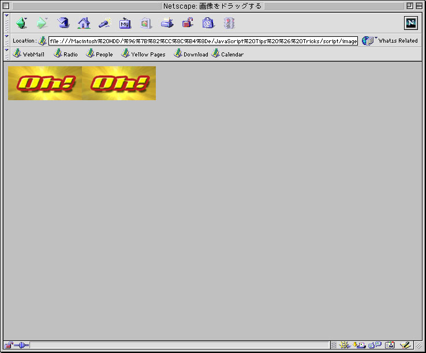426x353 pixels.
Task: Open the Address Book component icon
Action: point(390,345)
